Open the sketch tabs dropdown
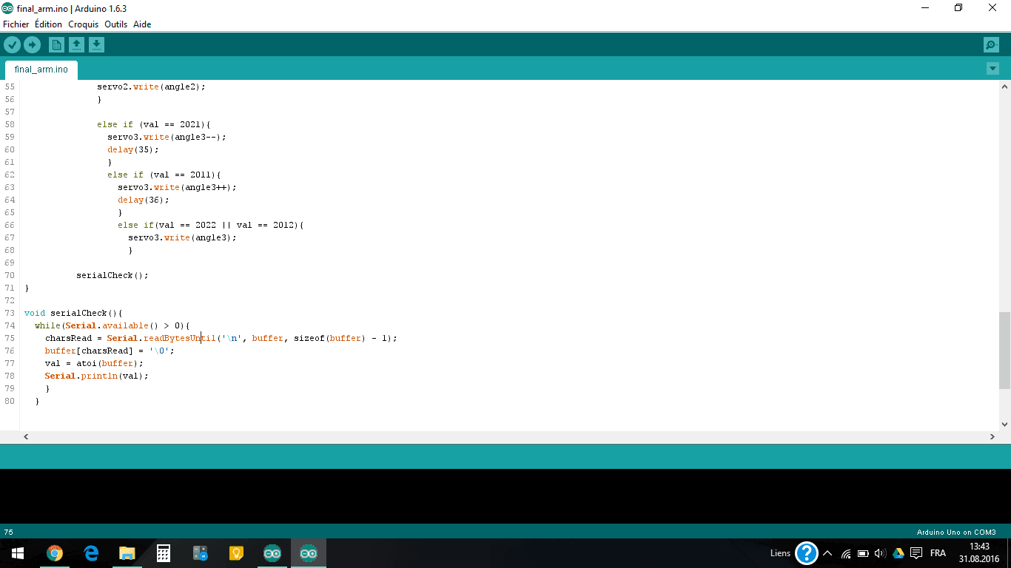 point(992,68)
